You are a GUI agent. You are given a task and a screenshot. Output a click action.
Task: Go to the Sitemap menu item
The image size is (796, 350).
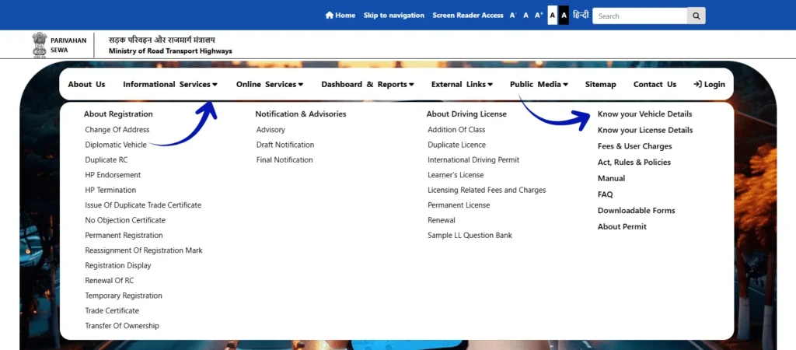click(600, 84)
